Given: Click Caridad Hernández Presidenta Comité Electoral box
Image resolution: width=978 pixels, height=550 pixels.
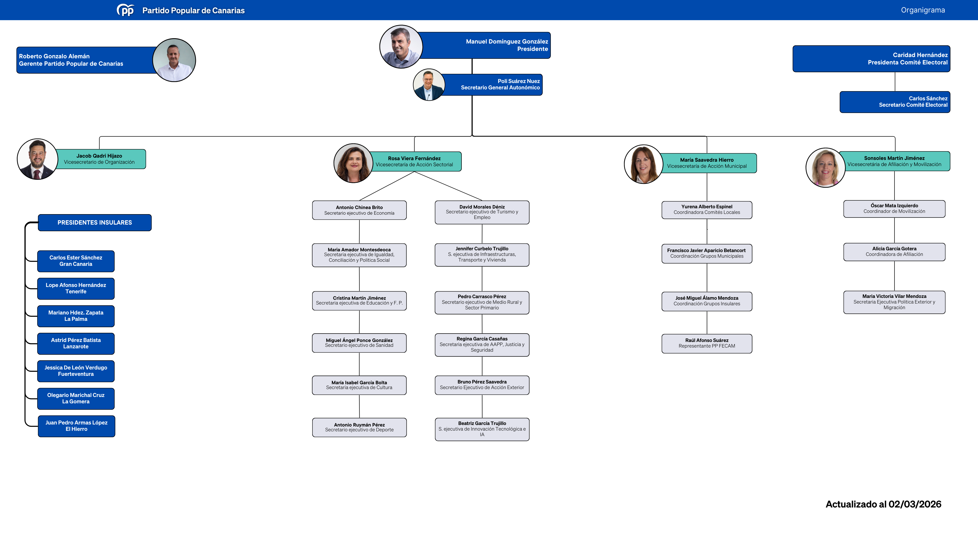Looking at the screenshot, I should 871,59.
